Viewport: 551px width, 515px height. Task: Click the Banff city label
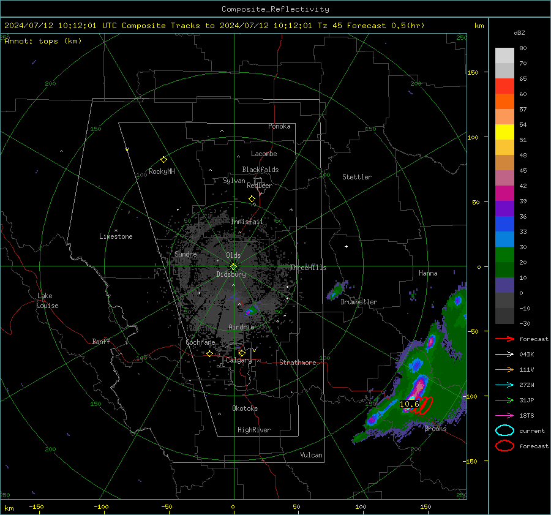pos(101,342)
